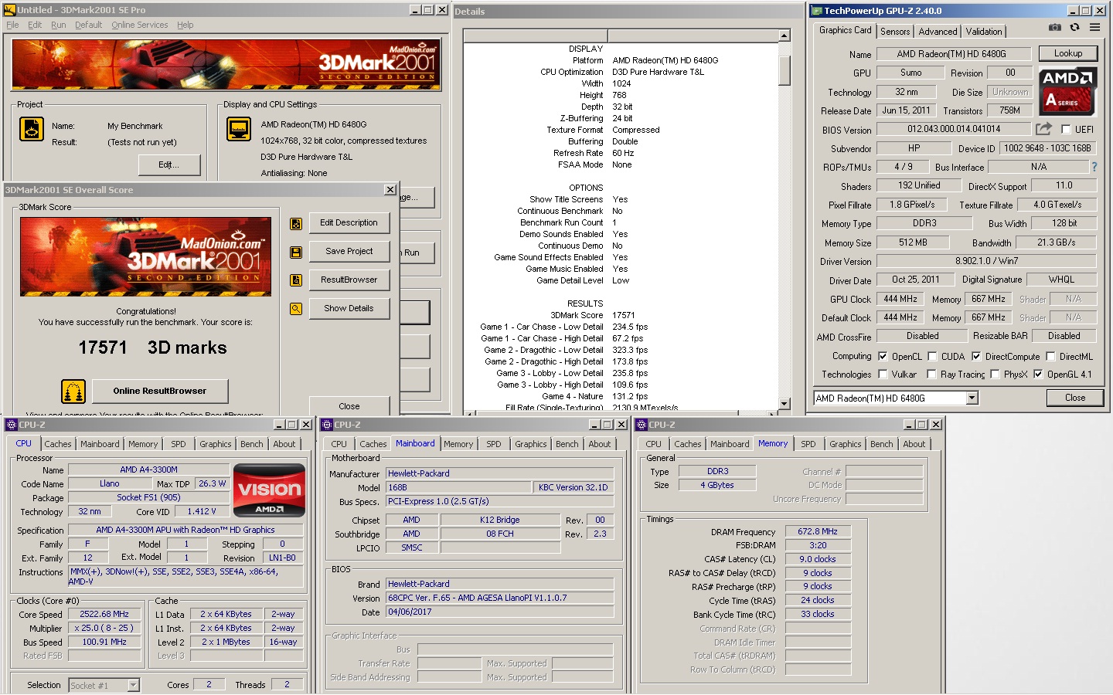Click the Project icon in 3DMark main window
This screenshot has height=695, width=1113.
pyautogui.click(x=32, y=129)
